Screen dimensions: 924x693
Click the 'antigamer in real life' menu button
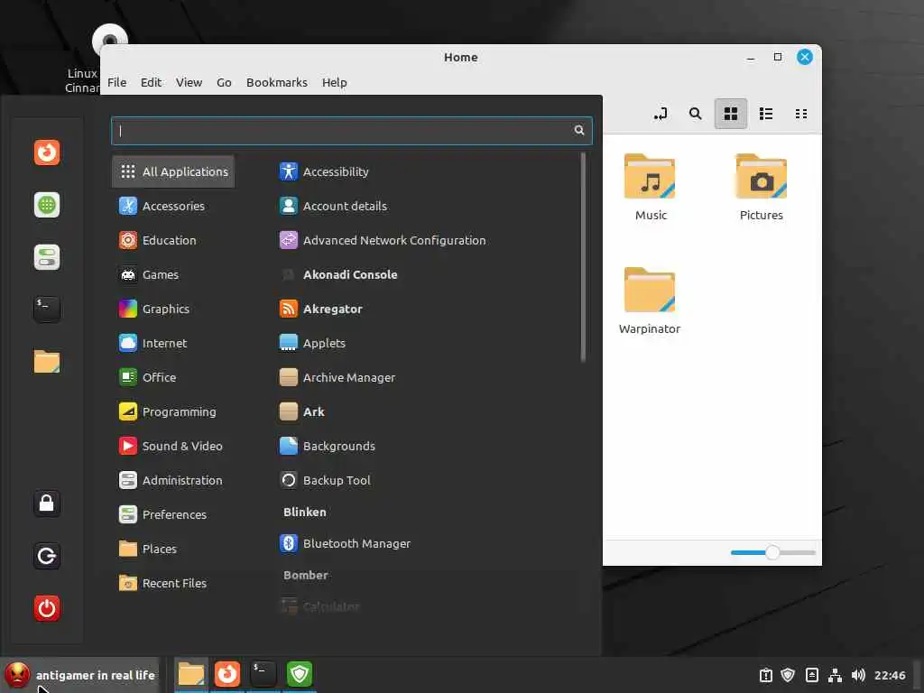click(x=80, y=675)
